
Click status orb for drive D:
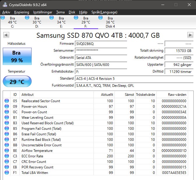click(27, 18)
